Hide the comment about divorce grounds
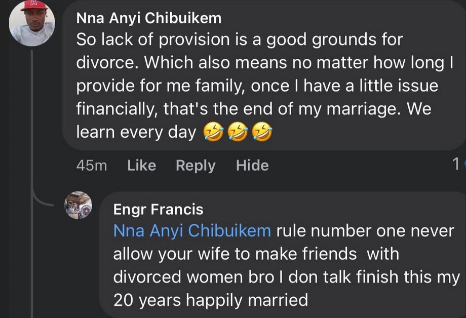Image resolution: width=466 pixels, height=318 pixels. (252, 165)
